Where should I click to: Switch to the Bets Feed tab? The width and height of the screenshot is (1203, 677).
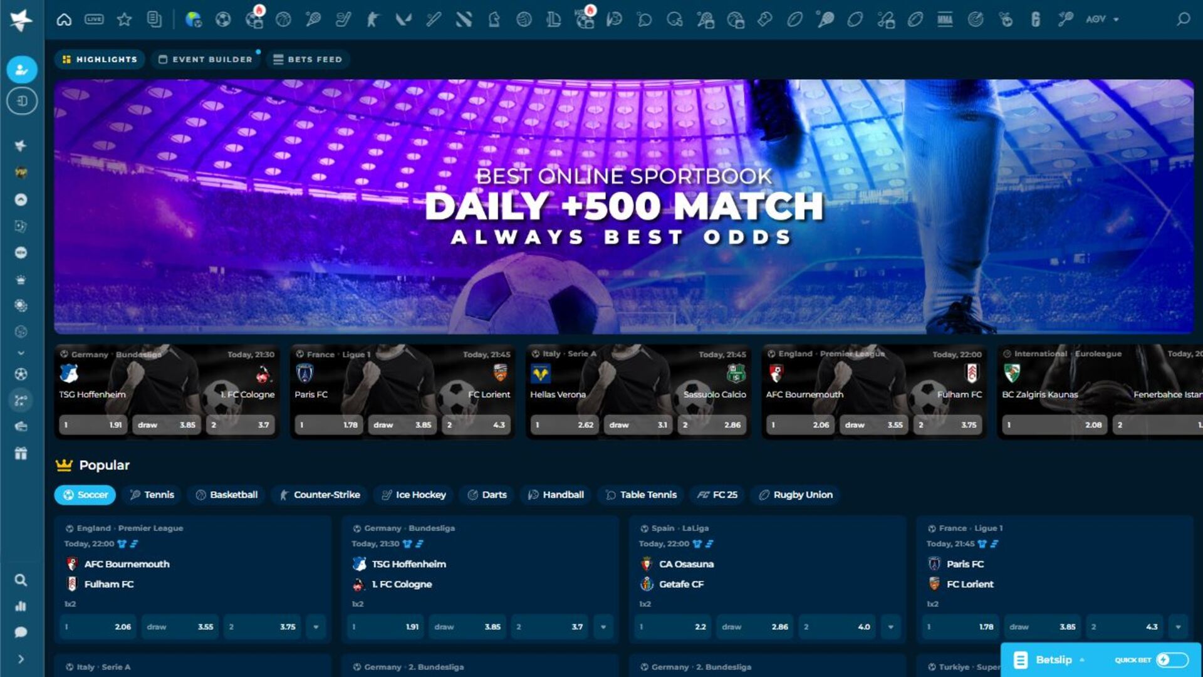[x=308, y=59]
